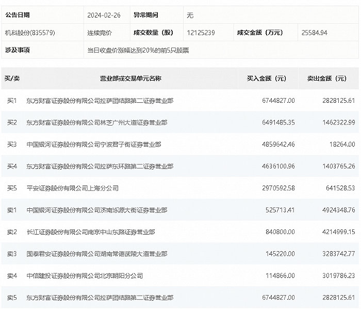Select the branch name in the 卖5 row
This screenshot has width=361, height=309.
100,298
